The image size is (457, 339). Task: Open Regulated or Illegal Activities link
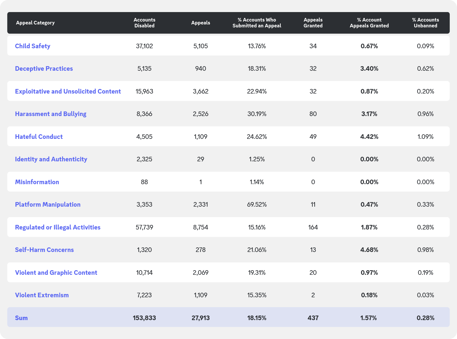click(x=58, y=227)
